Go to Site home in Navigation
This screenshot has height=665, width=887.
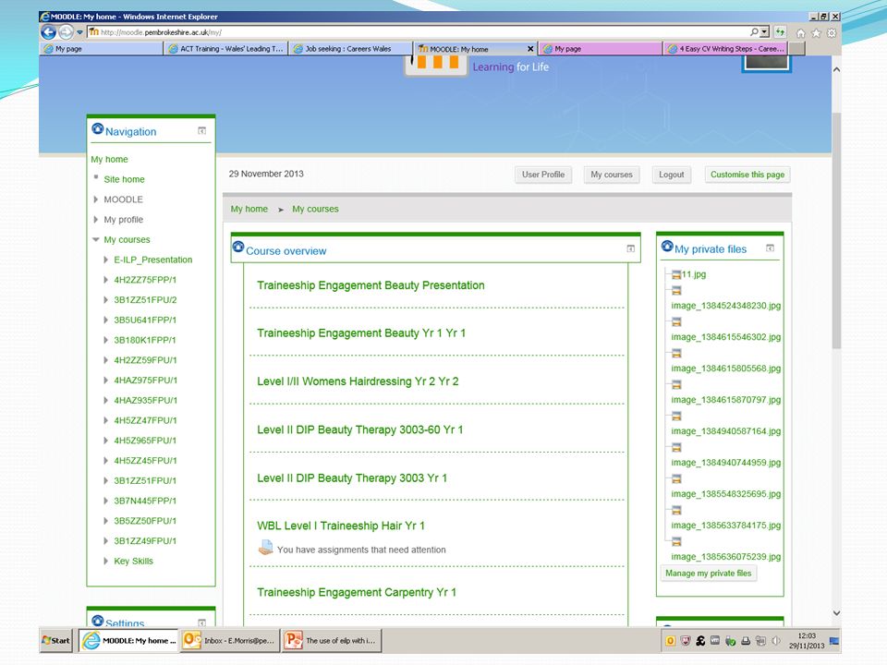124,179
